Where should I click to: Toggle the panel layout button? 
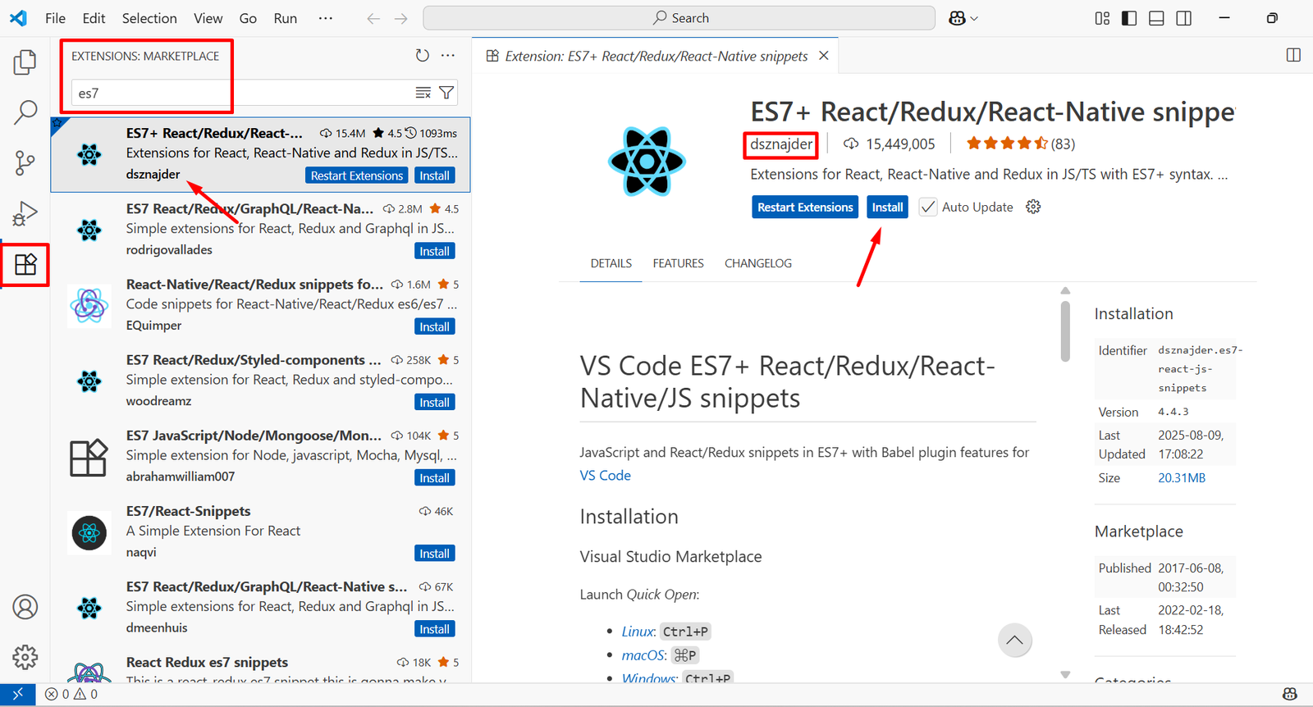[x=1156, y=18]
